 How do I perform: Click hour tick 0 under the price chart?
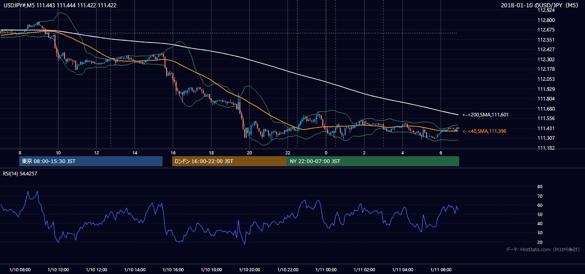tap(326, 153)
